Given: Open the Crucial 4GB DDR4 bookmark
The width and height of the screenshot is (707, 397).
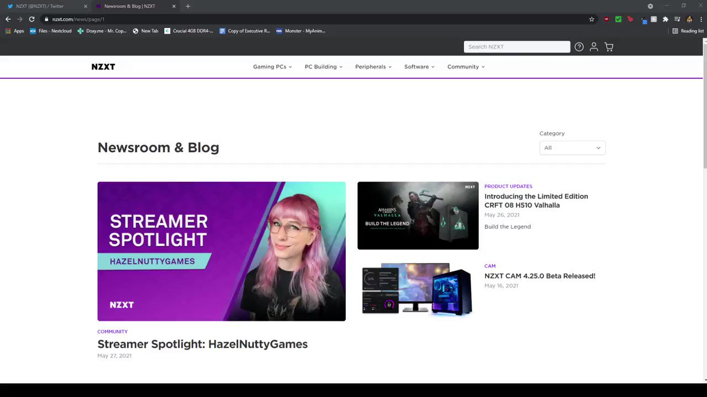Looking at the screenshot, I should [189, 31].
